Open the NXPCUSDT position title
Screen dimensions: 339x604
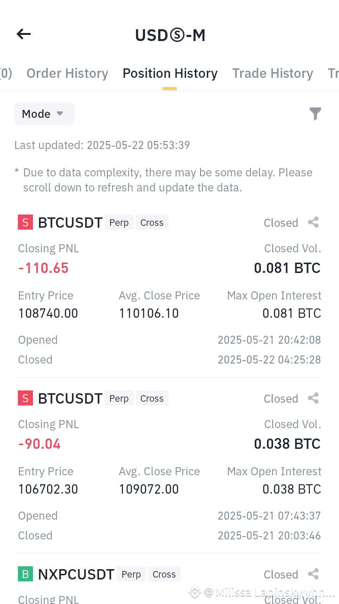(x=76, y=574)
